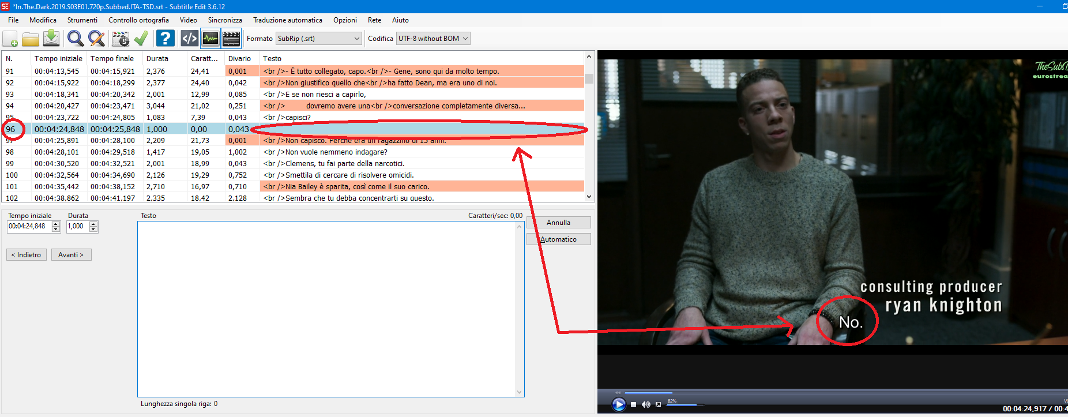Image resolution: width=1068 pixels, height=417 pixels.
Task: Toggle source view code icon
Action: [x=189, y=39]
